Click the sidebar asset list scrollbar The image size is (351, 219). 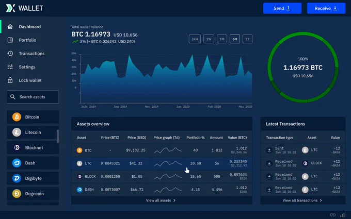[x=58, y=136]
